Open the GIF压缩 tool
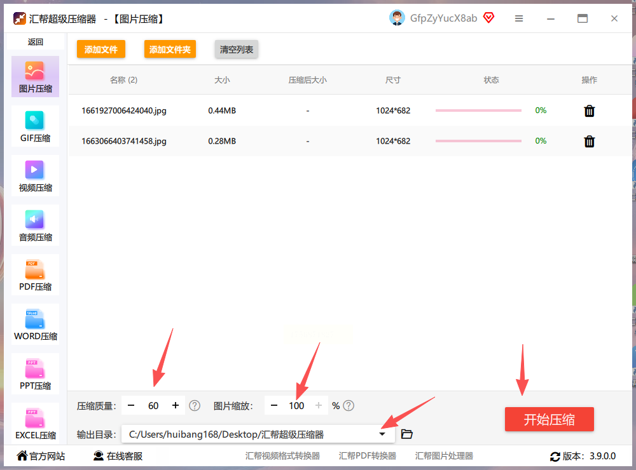 click(x=35, y=126)
